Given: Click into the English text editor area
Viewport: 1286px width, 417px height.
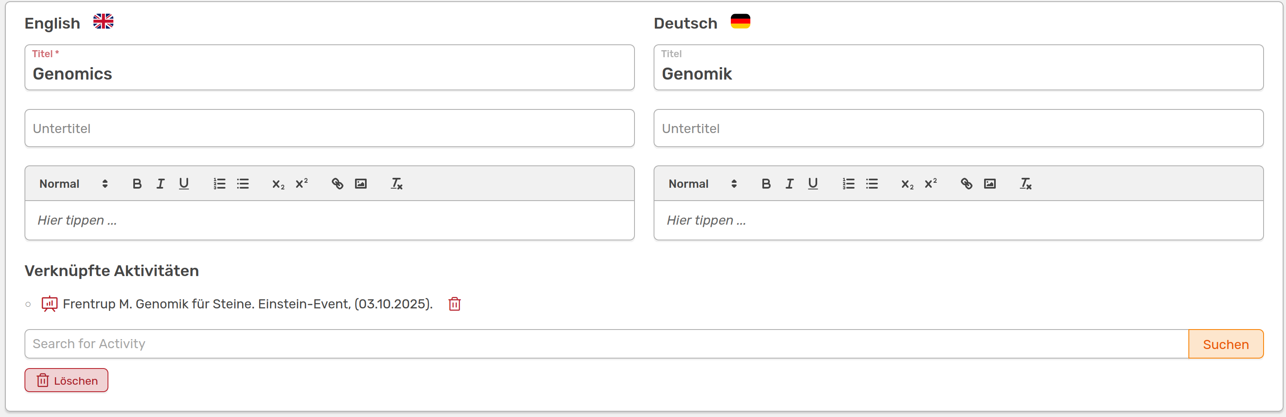Looking at the screenshot, I should 329,220.
